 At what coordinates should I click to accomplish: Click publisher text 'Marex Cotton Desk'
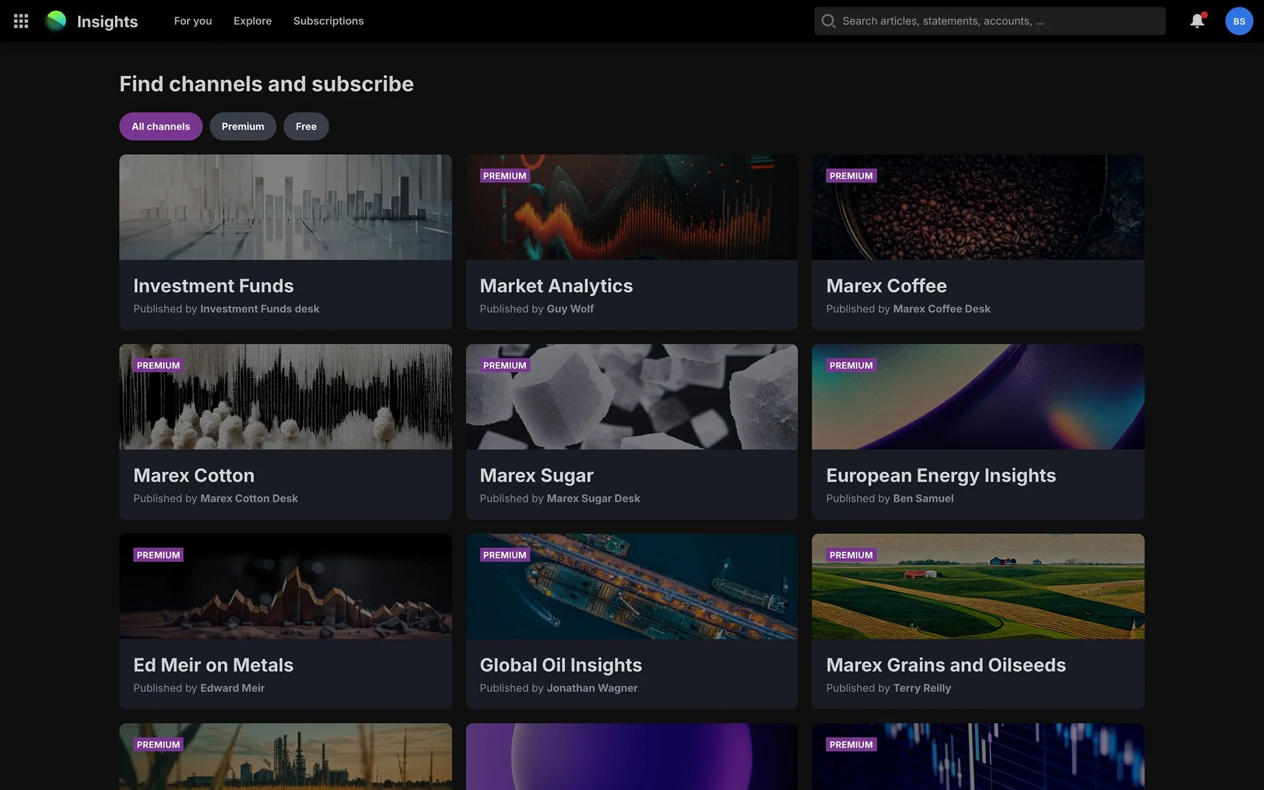[249, 498]
